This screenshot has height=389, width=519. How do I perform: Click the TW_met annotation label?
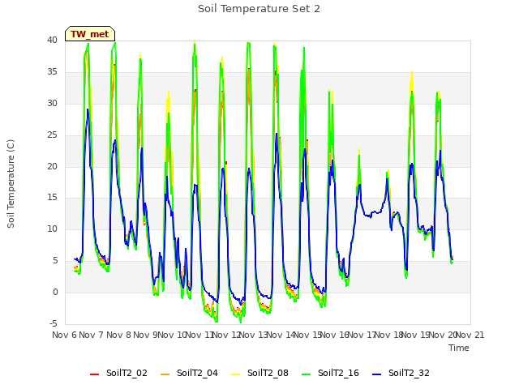(x=90, y=34)
